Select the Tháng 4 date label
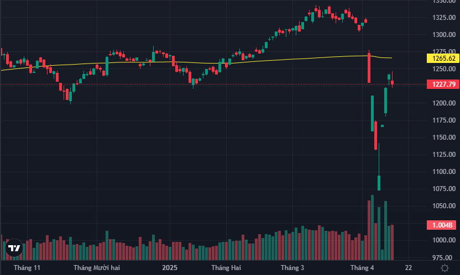 362,268
